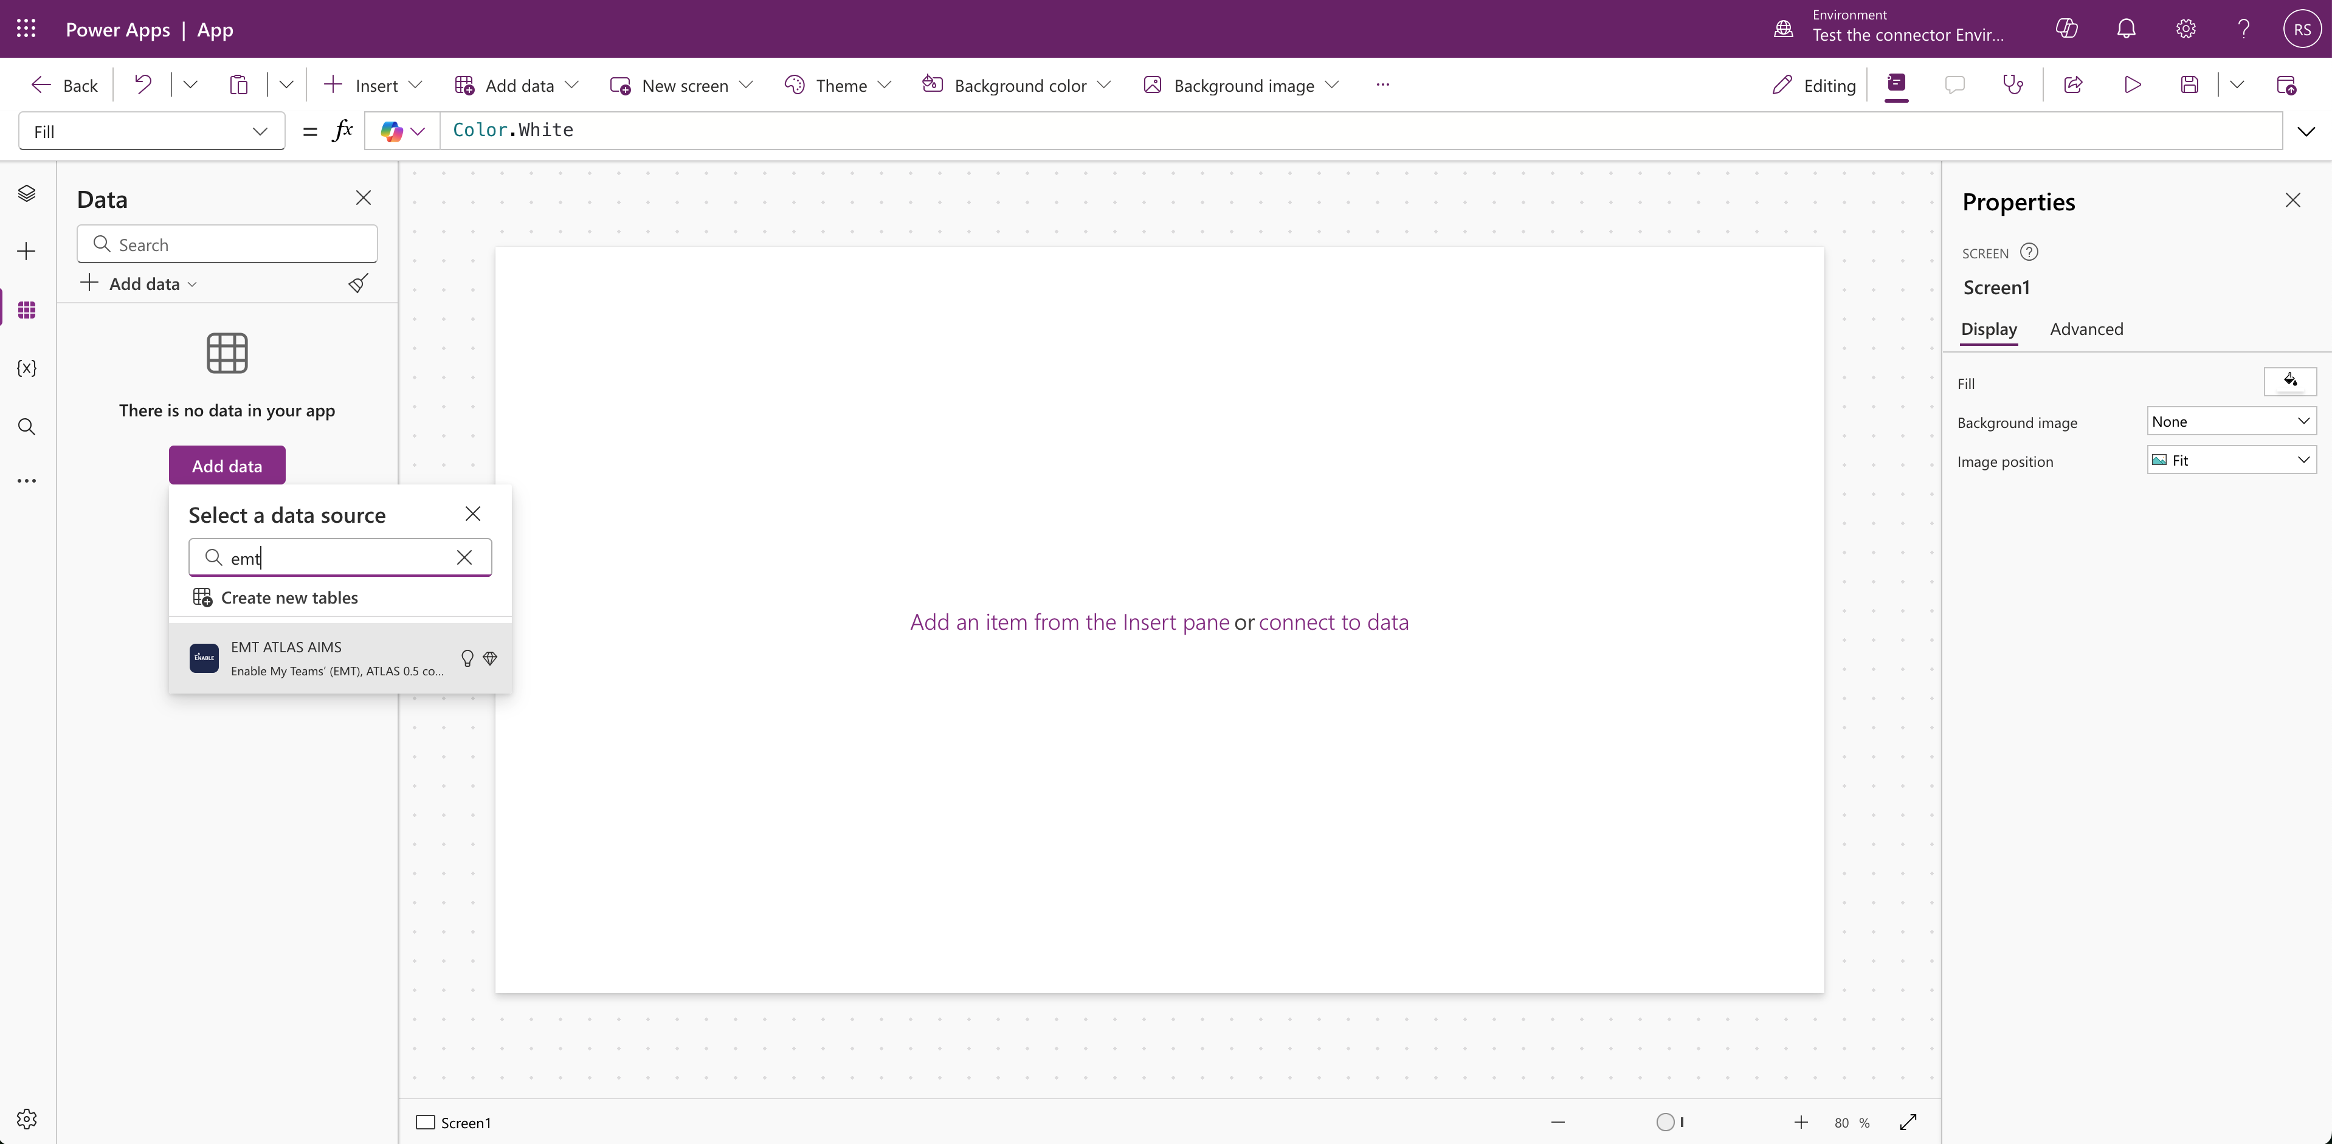Click the App checker stethoscope icon
This screenshot has width=2332, height=1144.
[2012, 85]
